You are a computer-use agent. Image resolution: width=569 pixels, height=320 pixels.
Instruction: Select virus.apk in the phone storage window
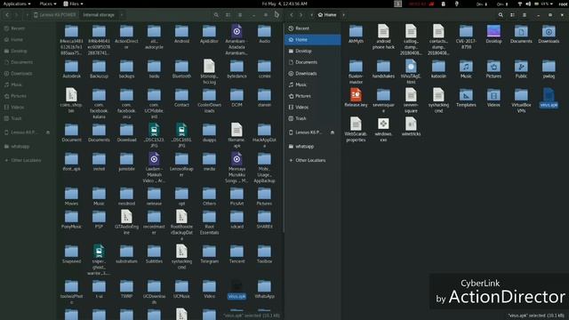pyautogui.click(x=236, y=289)
